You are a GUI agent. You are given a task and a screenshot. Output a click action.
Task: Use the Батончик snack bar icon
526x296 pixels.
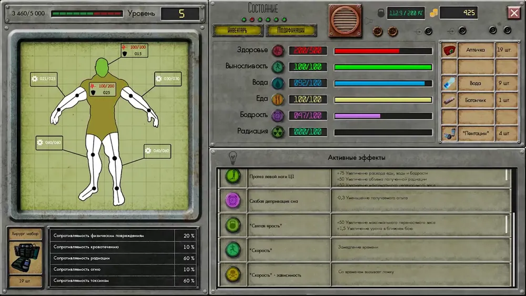click(x=449, y=100)
